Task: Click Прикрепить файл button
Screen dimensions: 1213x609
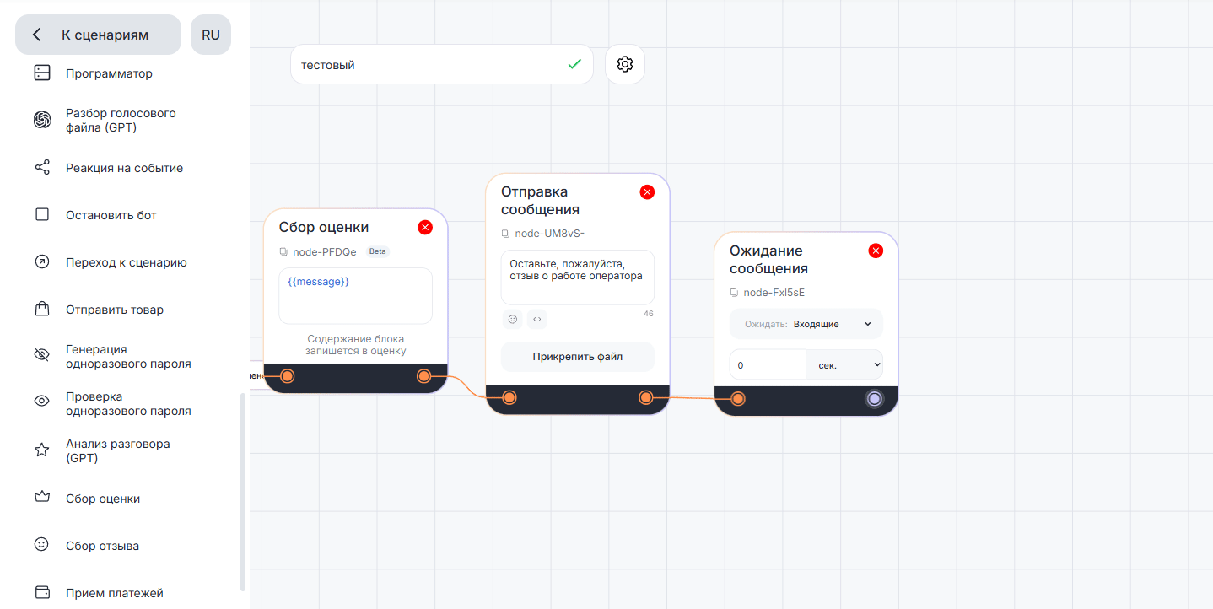Action: coord(578,357)
